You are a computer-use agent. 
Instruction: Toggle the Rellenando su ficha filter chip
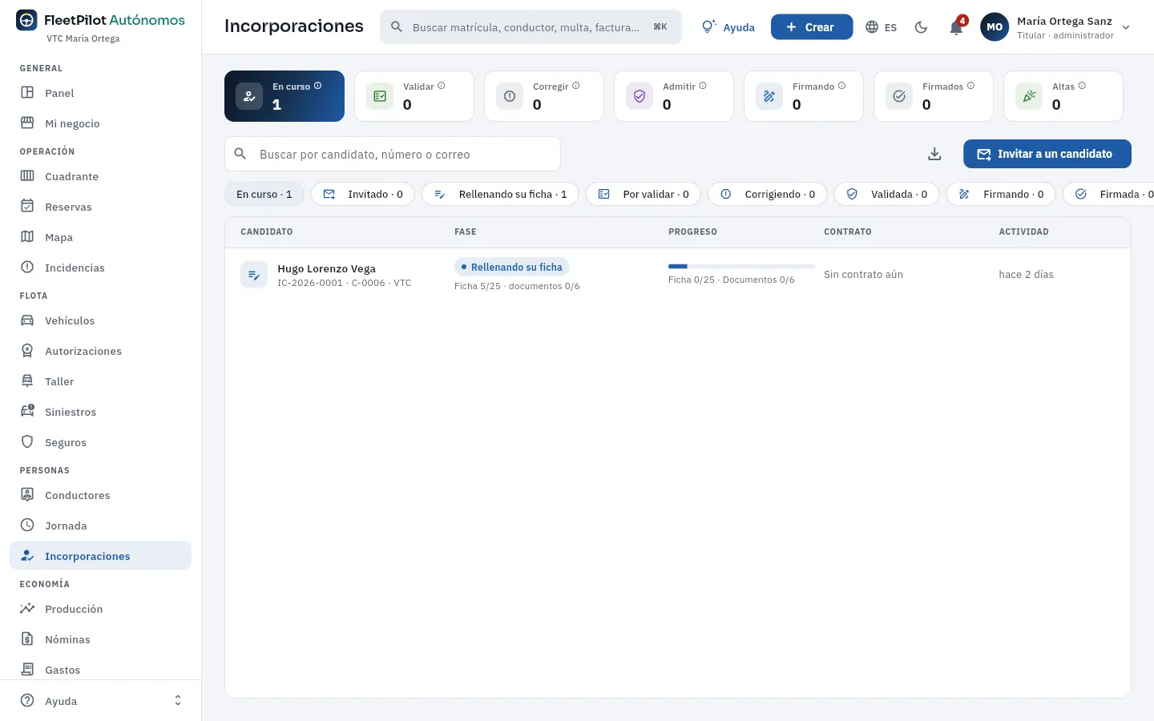point(500,194)
